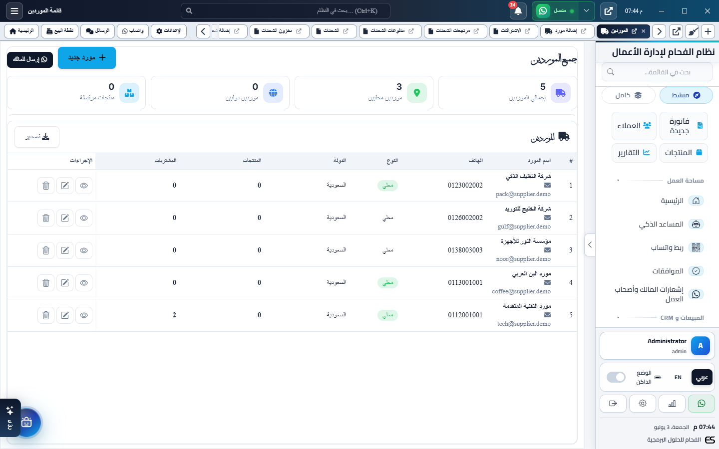The image size is (719, 449).
Task: View supplier شركة الخليج للتوريد eye icon
Action: (x=84, y=218)
